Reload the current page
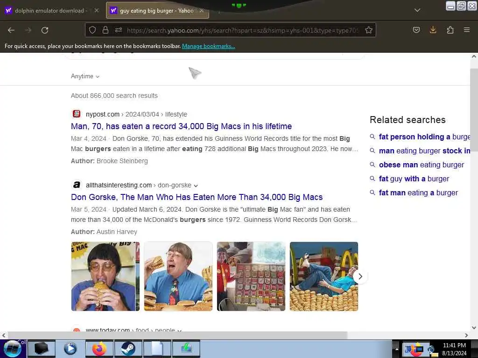Screen dimensions: 478x358 pyautogui.click(x=45, y=30)
